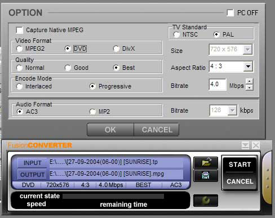Click AC3 in the summary bar
The height and width of the screenshot is (218, 275).
[176, 185]
